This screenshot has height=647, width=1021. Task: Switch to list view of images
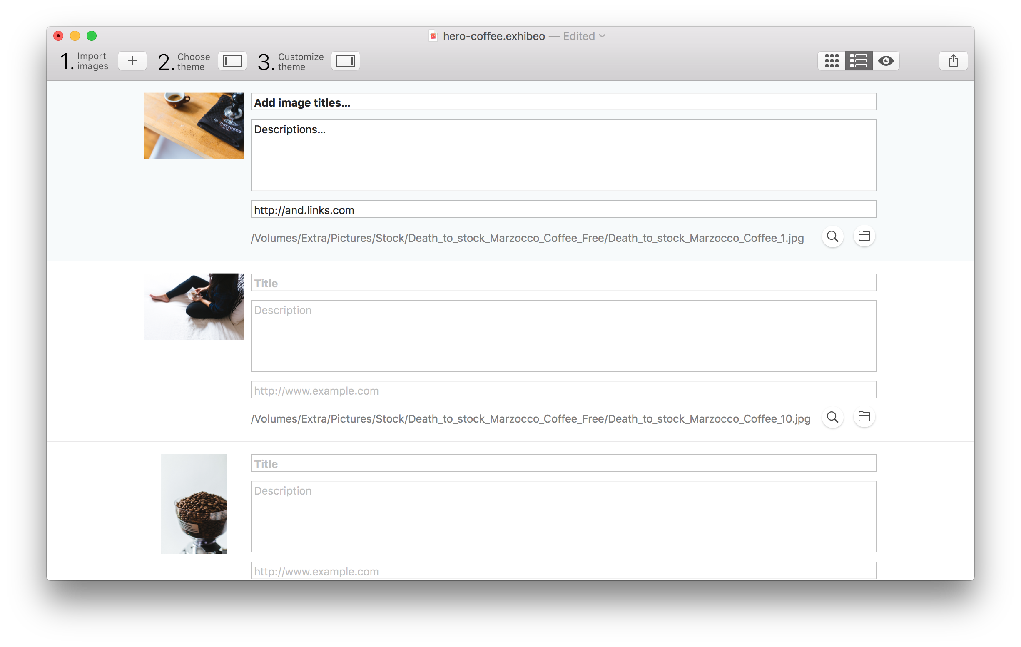858,61
